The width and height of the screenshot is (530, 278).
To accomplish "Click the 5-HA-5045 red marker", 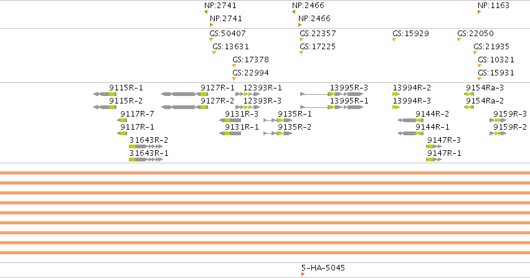I will click(x=303, y=274).
